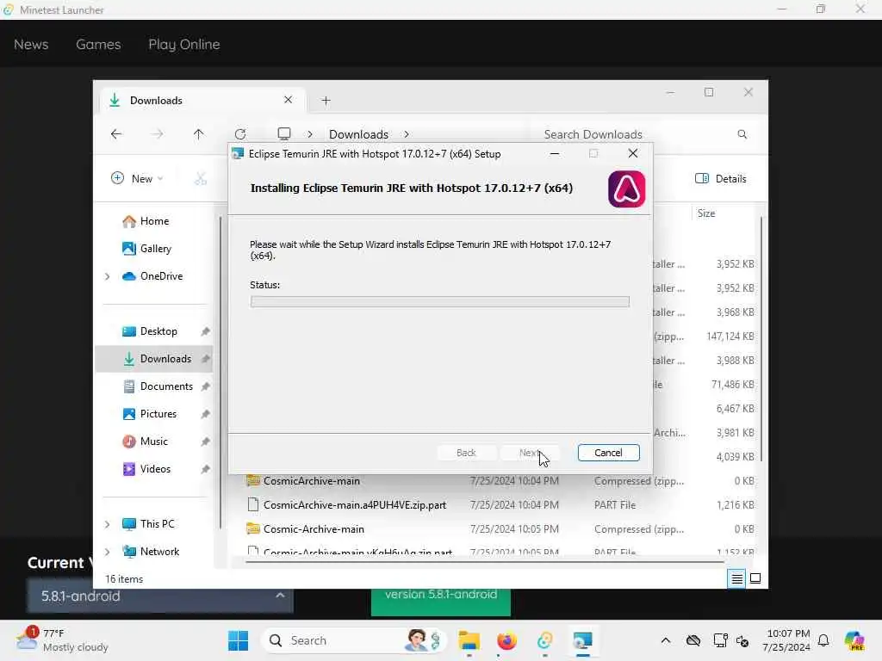882x661 pixels.
Task: Click the taskbar Search box
Action: [354, 640]
